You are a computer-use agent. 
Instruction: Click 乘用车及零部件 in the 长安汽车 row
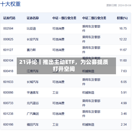pyautogui.click(x=91, y=39)
